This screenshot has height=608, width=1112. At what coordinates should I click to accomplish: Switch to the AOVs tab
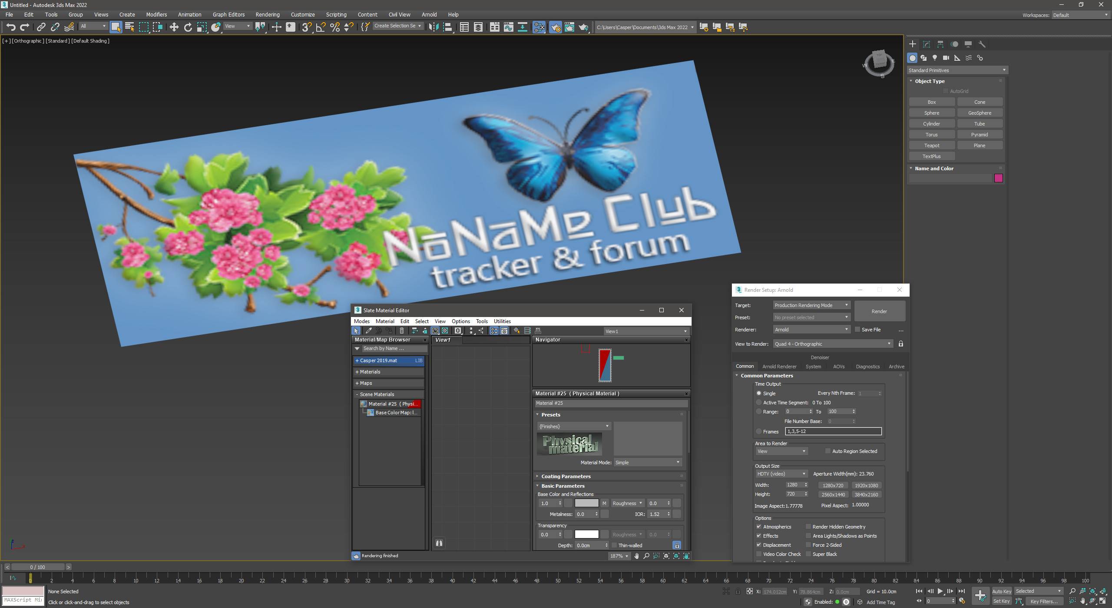839,367
